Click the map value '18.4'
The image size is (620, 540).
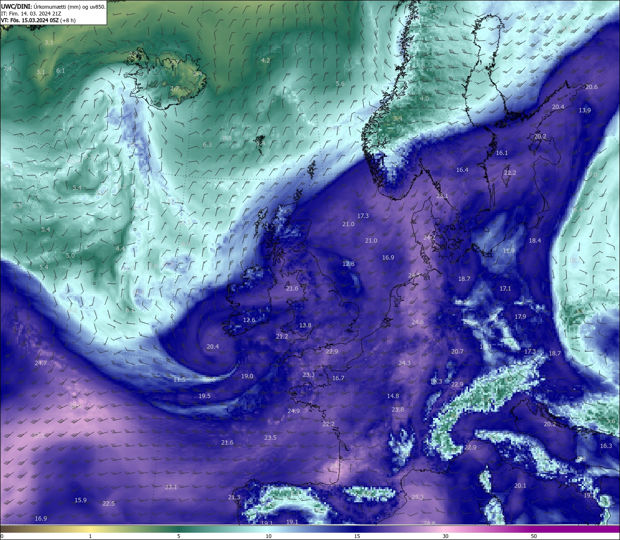(x=535, y=240)
